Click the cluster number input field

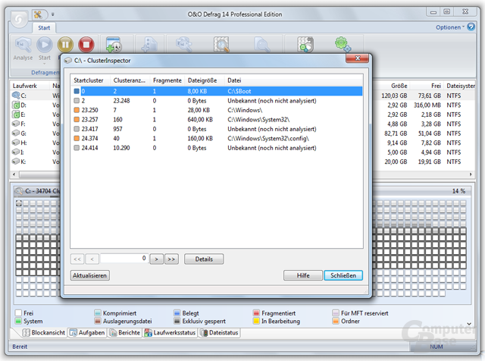click(124, 258)
